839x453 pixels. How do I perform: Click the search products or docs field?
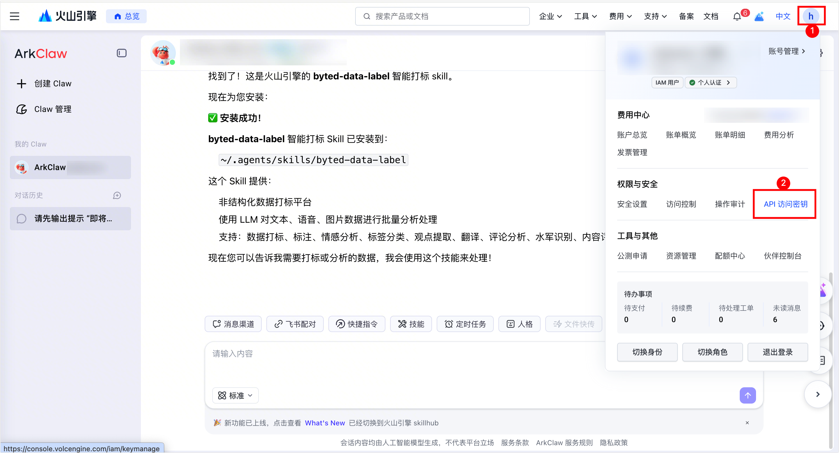coord(442,16)
